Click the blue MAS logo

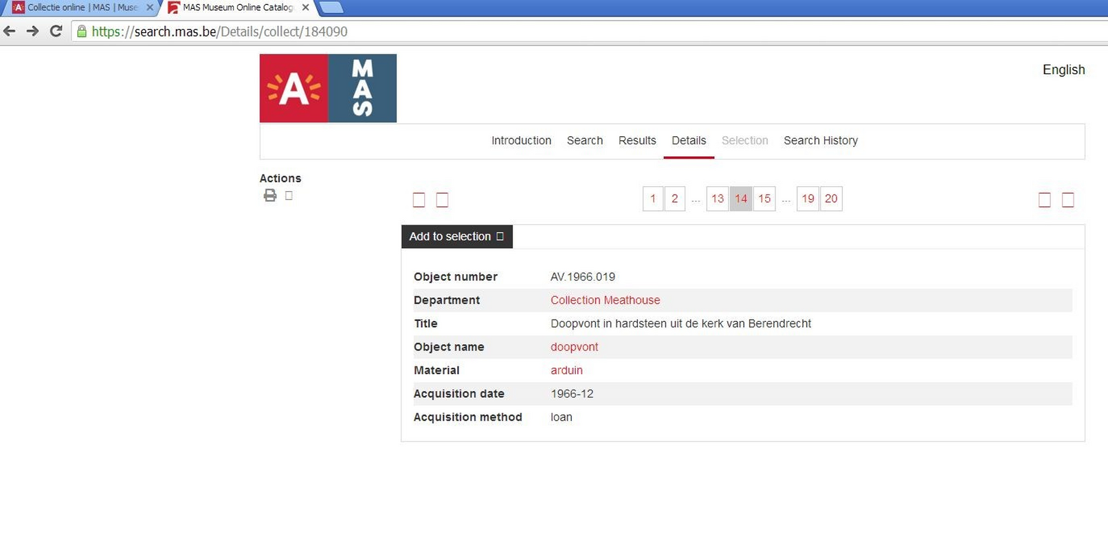tap(362, 89)
